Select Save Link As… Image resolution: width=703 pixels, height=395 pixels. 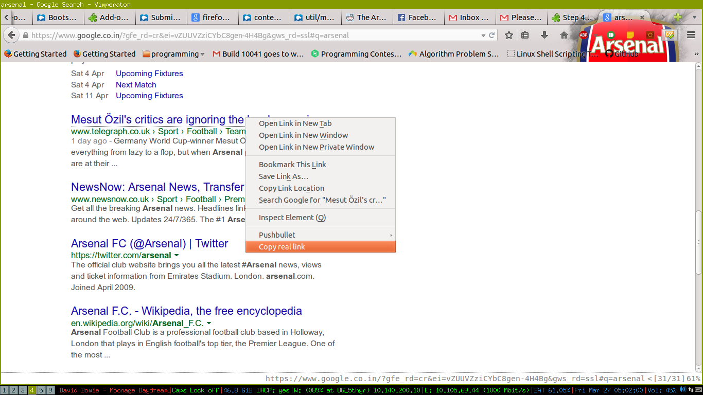[x=321, y=176]
